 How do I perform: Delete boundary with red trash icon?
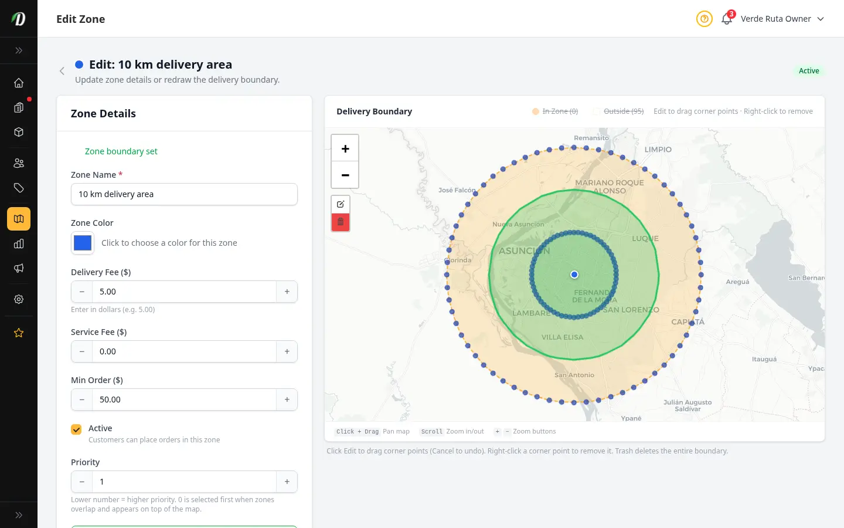pyautogui.click(x=341, y=222)
